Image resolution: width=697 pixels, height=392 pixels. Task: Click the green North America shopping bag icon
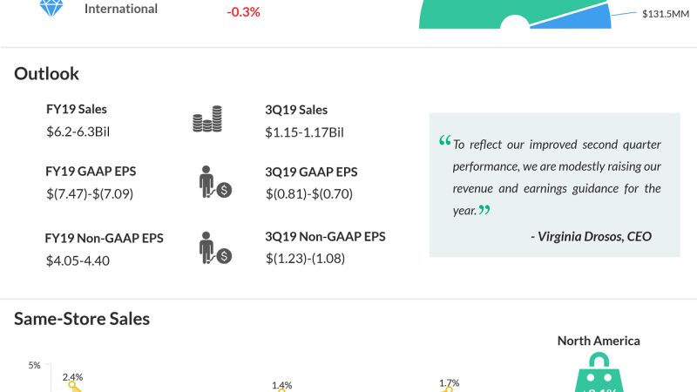599,376
